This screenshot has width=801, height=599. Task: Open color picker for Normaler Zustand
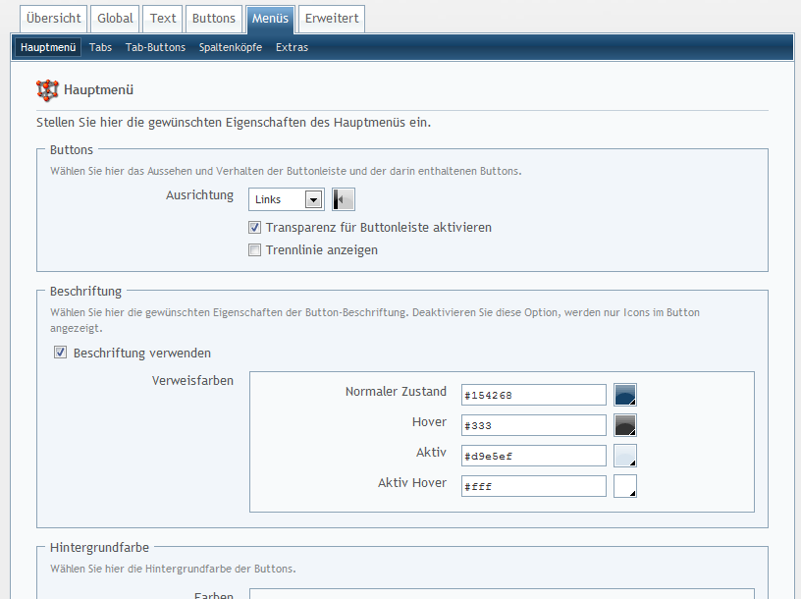tap(625, 395)
